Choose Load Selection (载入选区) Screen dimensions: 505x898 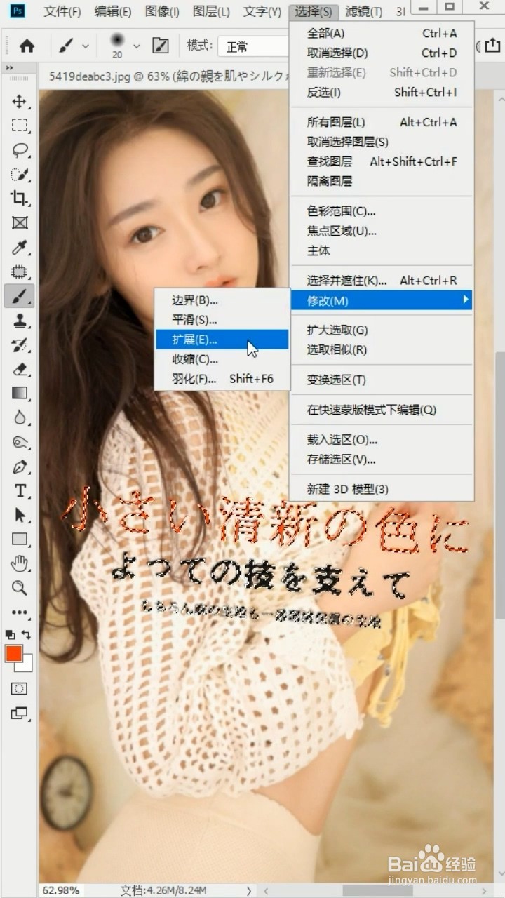coord(382,440)
